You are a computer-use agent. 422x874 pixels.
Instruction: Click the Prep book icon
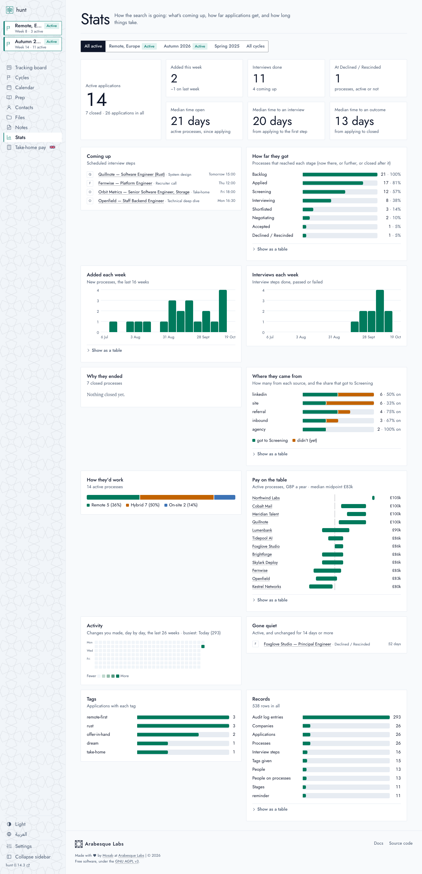9,97
